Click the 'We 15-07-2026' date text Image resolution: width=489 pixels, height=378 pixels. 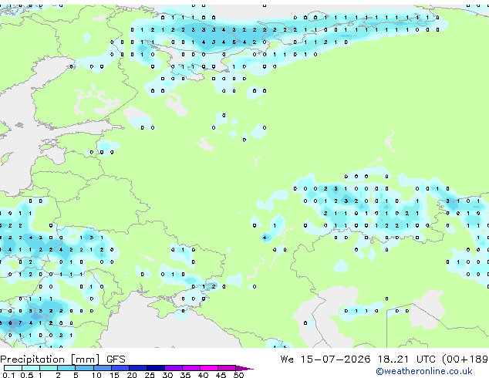[325, 359]
